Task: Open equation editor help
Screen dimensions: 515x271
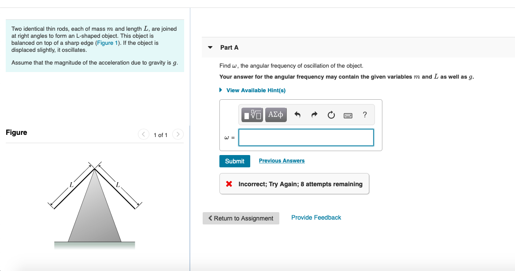Action: pyautogui.click(x=364, y=115)
